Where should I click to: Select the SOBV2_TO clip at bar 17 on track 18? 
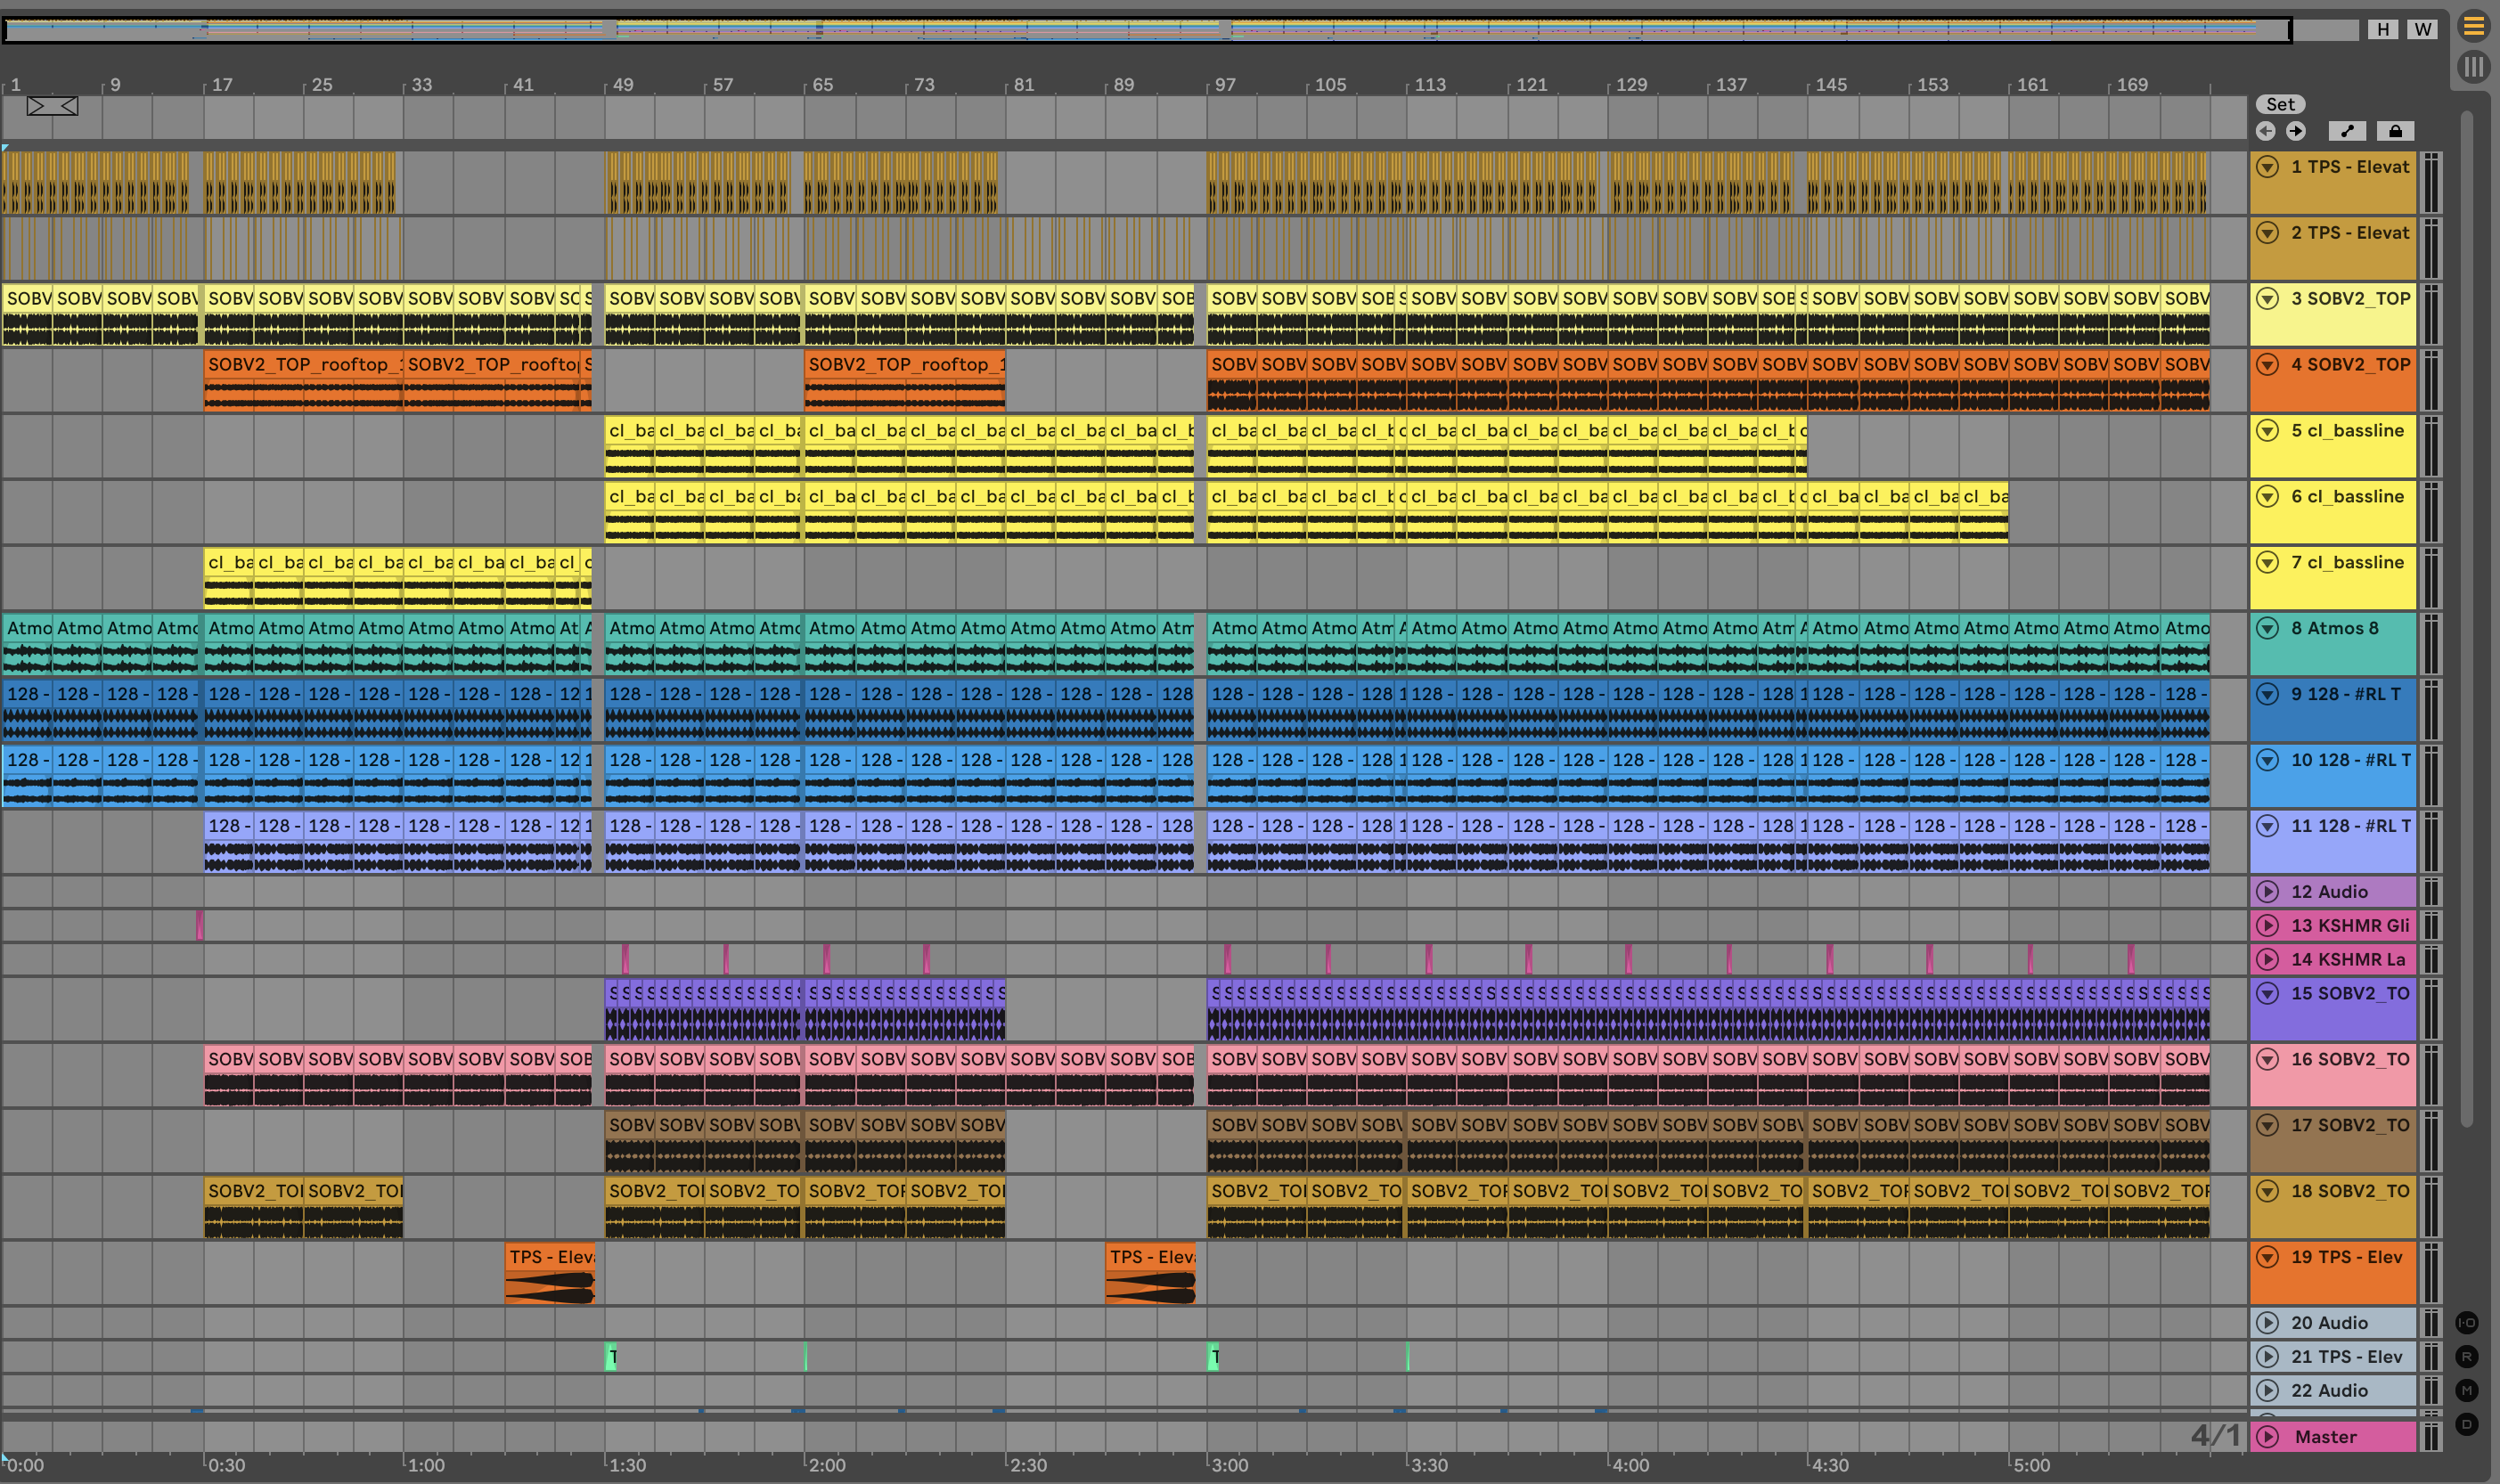click(253, 1207)
